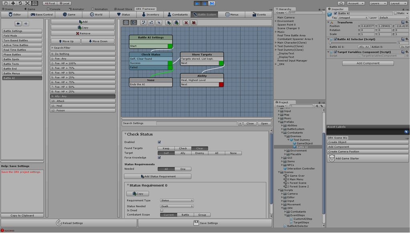Open Transform component gear menu

(x=407, y=22)
